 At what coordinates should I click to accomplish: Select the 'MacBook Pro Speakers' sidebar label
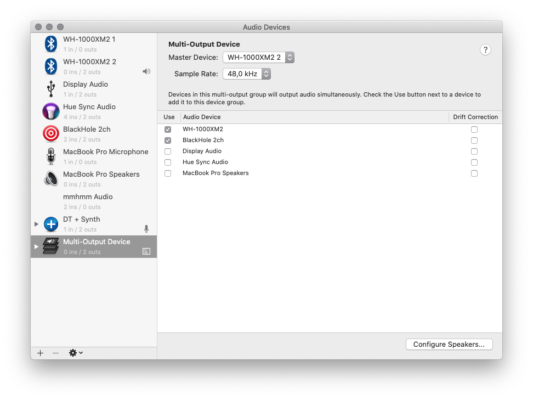click(x=101, y=174)
